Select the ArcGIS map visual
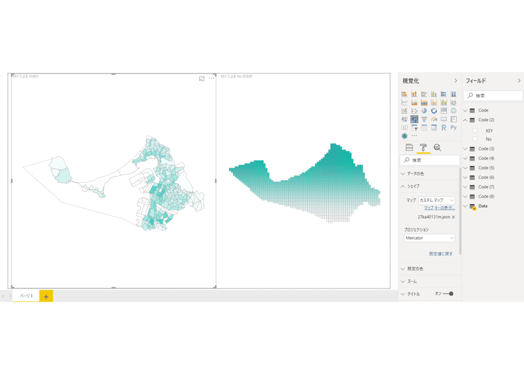The image size is (524, 374). tap(404, 136)
